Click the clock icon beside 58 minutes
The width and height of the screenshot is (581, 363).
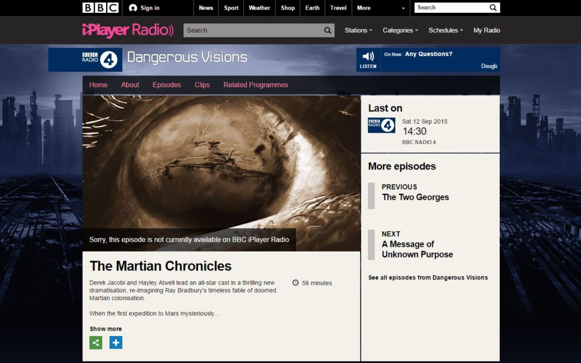295,283
